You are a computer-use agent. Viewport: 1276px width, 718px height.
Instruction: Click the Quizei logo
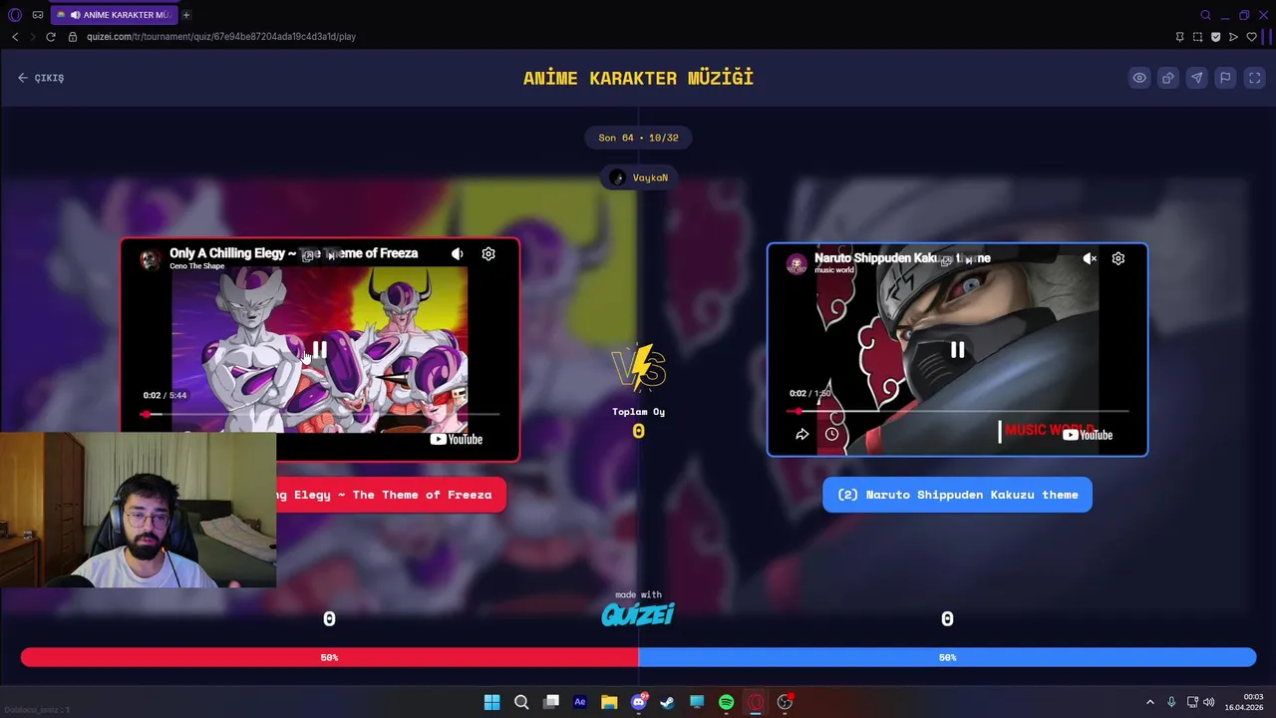(x=638, y=614)
